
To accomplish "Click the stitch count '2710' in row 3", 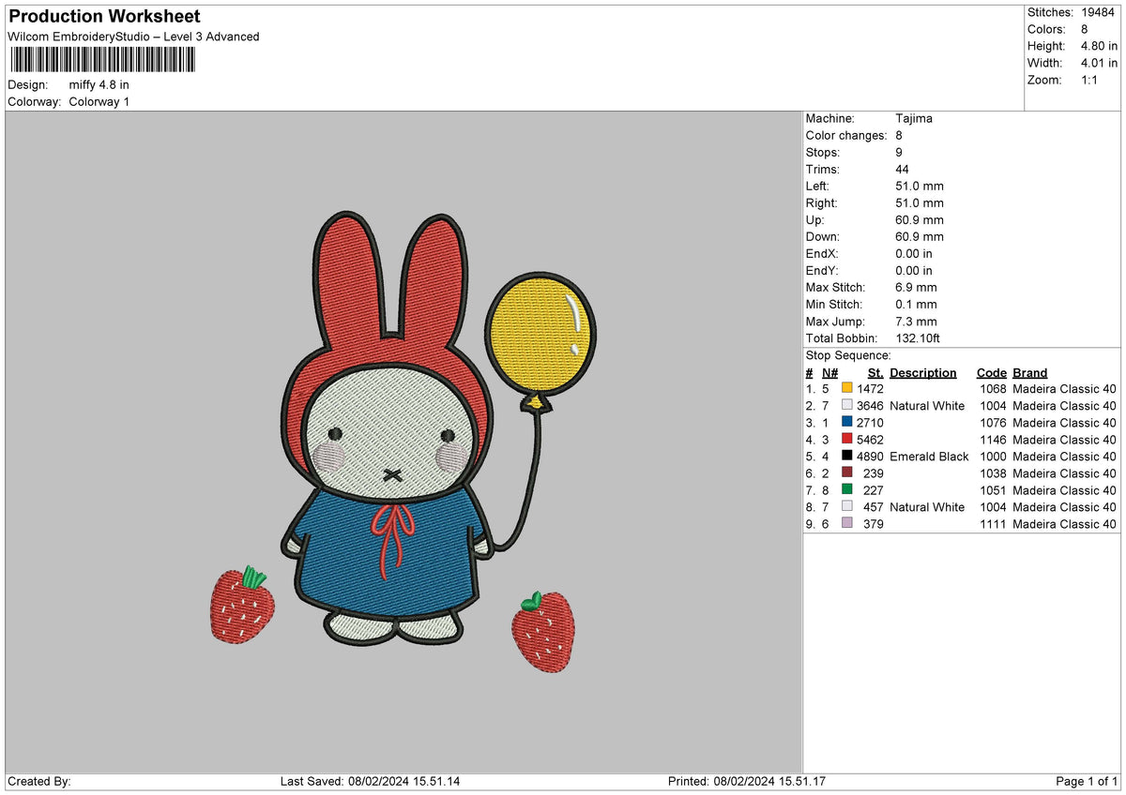I will (x=870, y=423).
